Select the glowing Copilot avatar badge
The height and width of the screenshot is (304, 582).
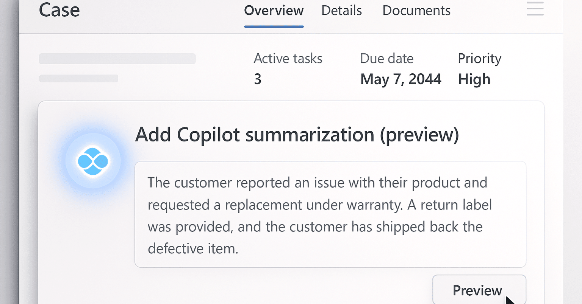(x=93, y=160)
